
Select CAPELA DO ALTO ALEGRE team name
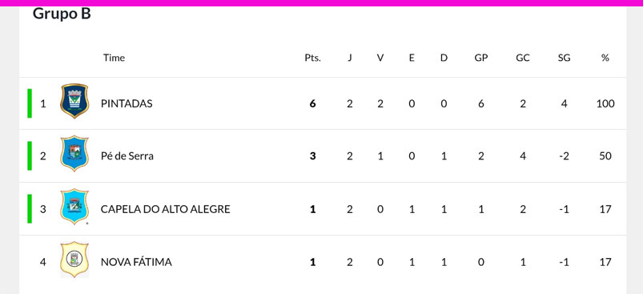point(165,209)
